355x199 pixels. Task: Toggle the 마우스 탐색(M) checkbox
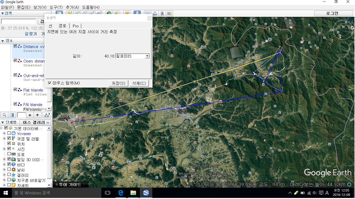tap(50, 83)
